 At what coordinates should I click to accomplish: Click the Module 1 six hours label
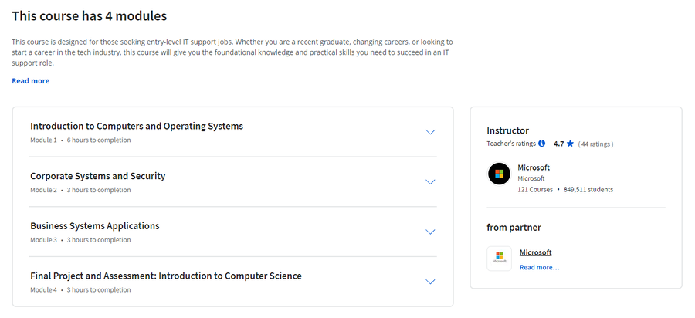click(x=80, y=140)
